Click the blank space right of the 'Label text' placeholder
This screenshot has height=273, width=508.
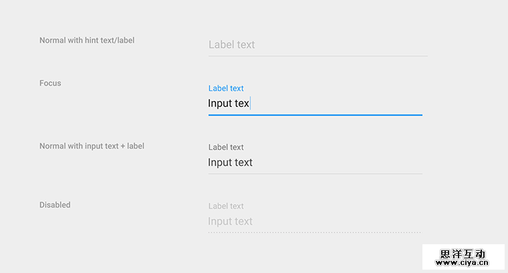(341, 45)
